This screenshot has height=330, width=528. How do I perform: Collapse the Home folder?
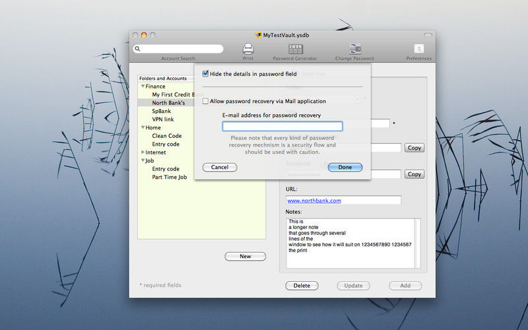click(141, 128)
